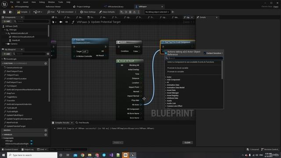Collapse the Functions section
The height and width of the screenshot is (158, 281).
3,63
